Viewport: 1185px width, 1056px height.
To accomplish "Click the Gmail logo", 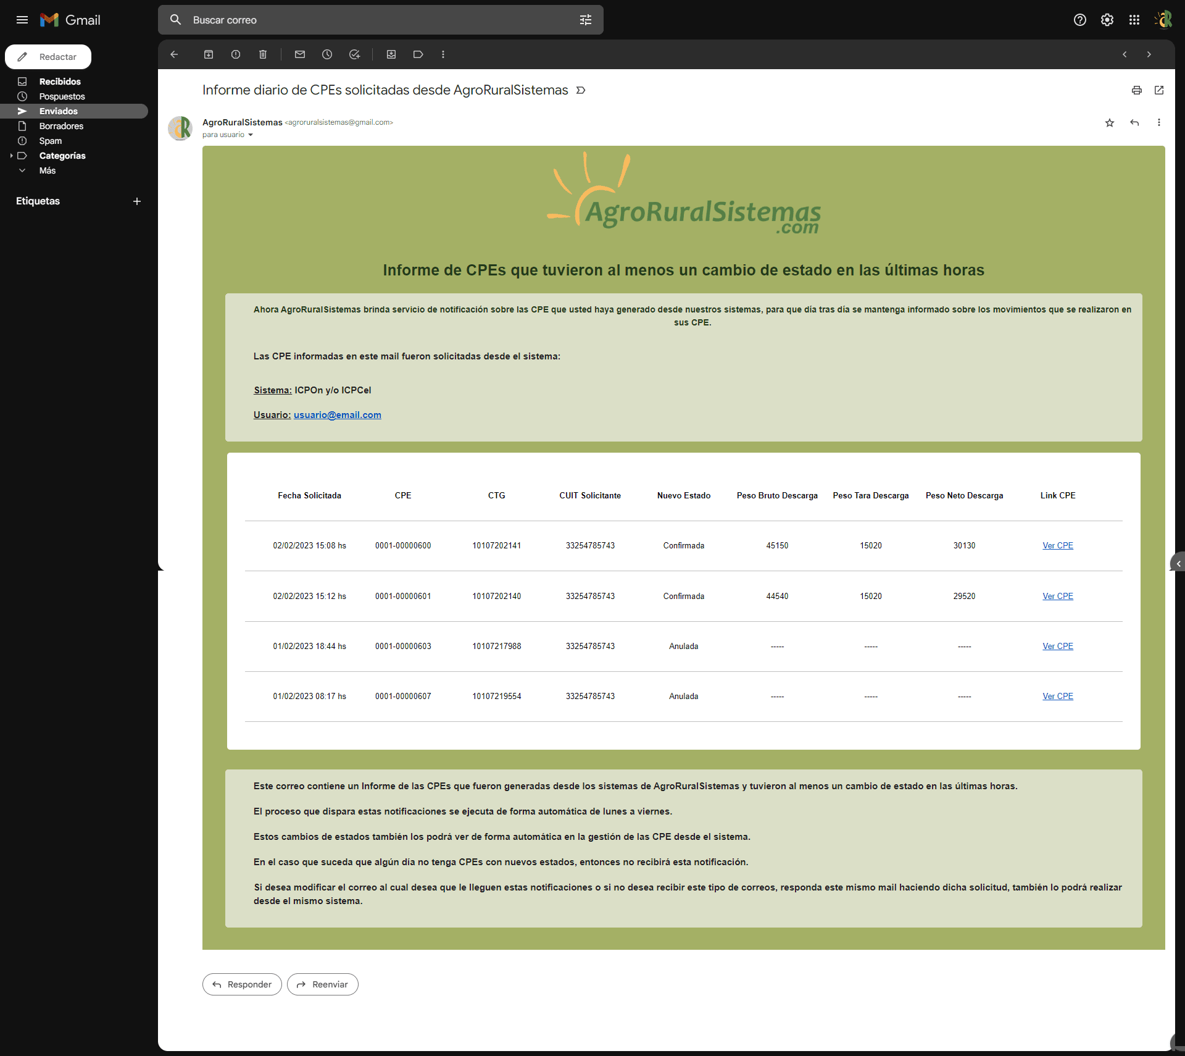I will (70, 20).
